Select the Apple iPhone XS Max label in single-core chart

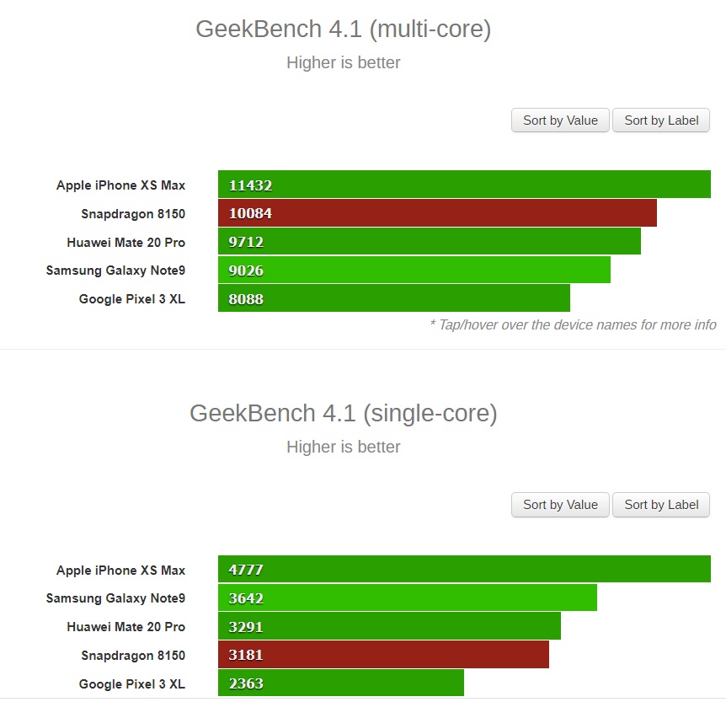point(120,570)
